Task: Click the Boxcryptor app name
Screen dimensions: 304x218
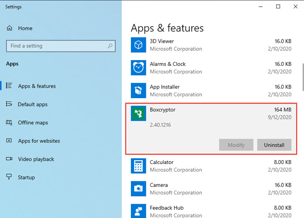Action: [163, 110]
